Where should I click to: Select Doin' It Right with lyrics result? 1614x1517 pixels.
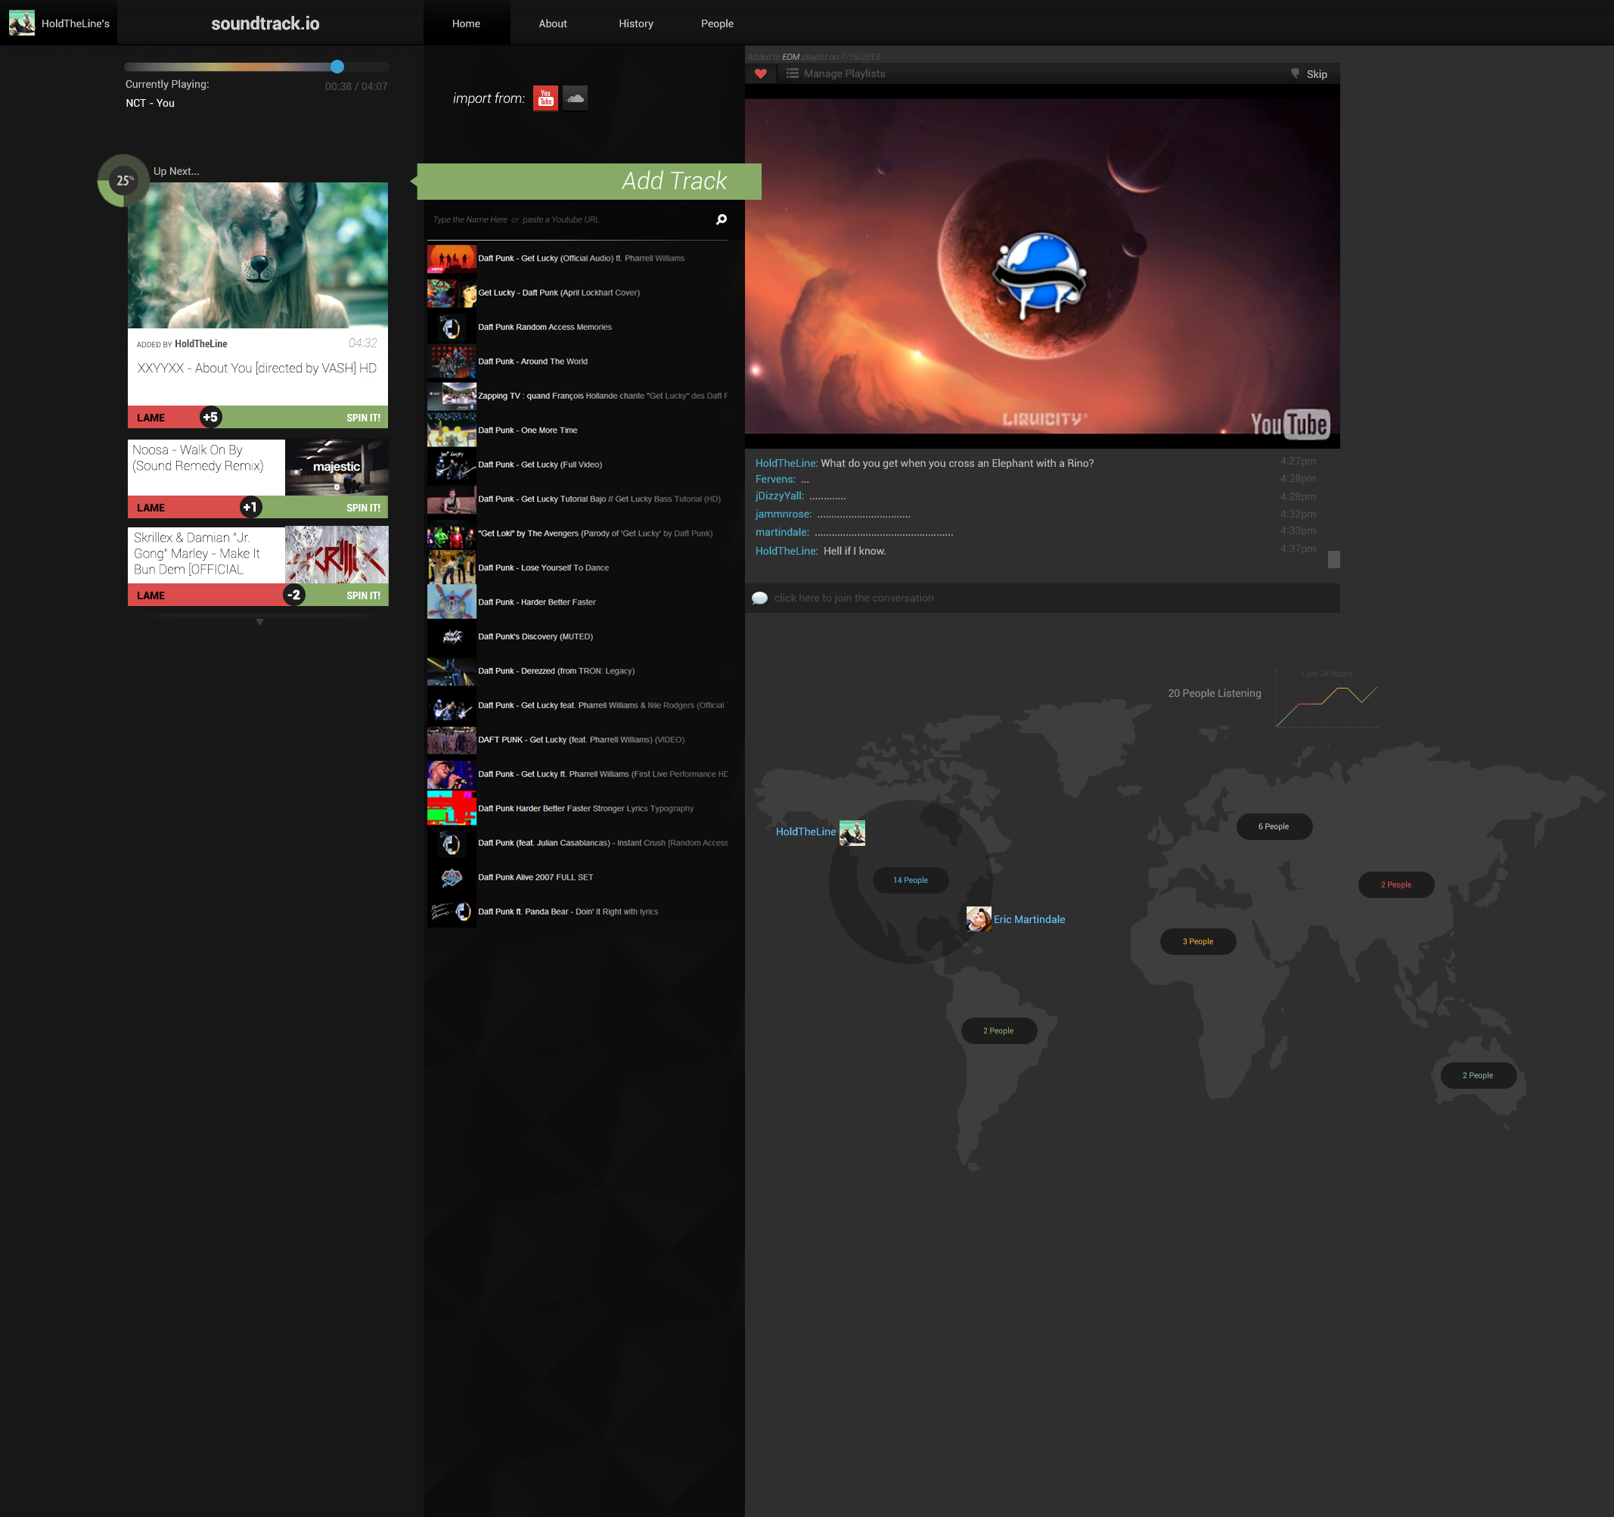(x=577, y=911)
